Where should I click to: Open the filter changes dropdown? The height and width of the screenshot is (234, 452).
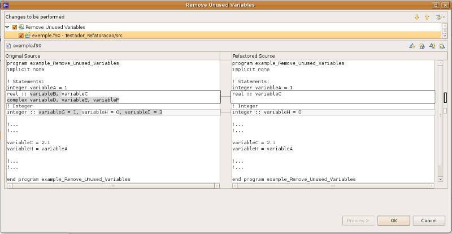click(x=439, y=17)
